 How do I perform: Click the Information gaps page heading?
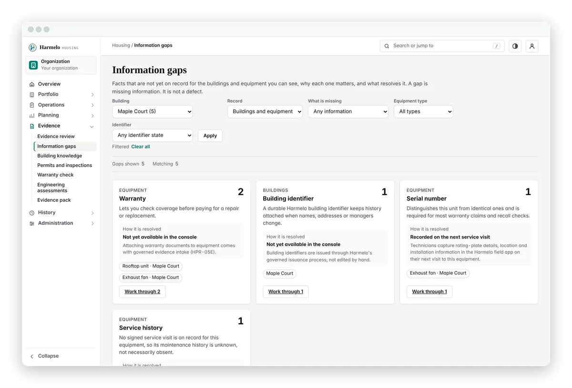tap(150, 70)
